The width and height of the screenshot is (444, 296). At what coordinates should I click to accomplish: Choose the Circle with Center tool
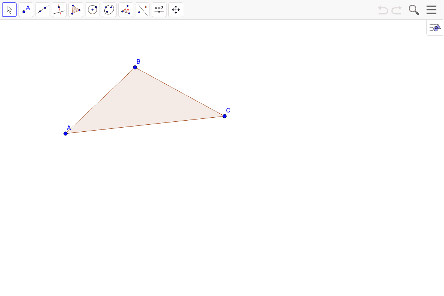coord(92,10)
